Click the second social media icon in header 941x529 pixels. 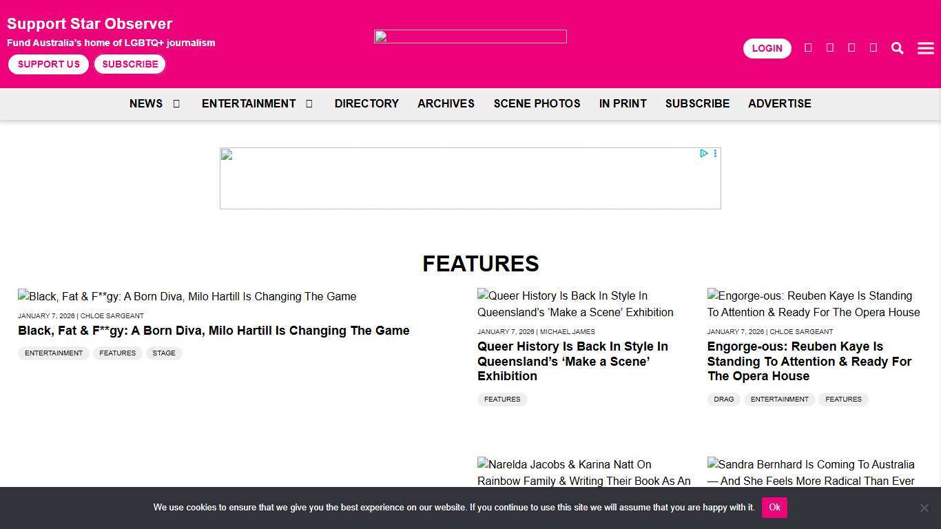click(829, 48)
